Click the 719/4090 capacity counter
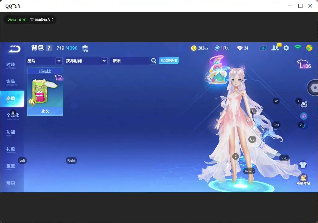318x223 pixels. 67,48
